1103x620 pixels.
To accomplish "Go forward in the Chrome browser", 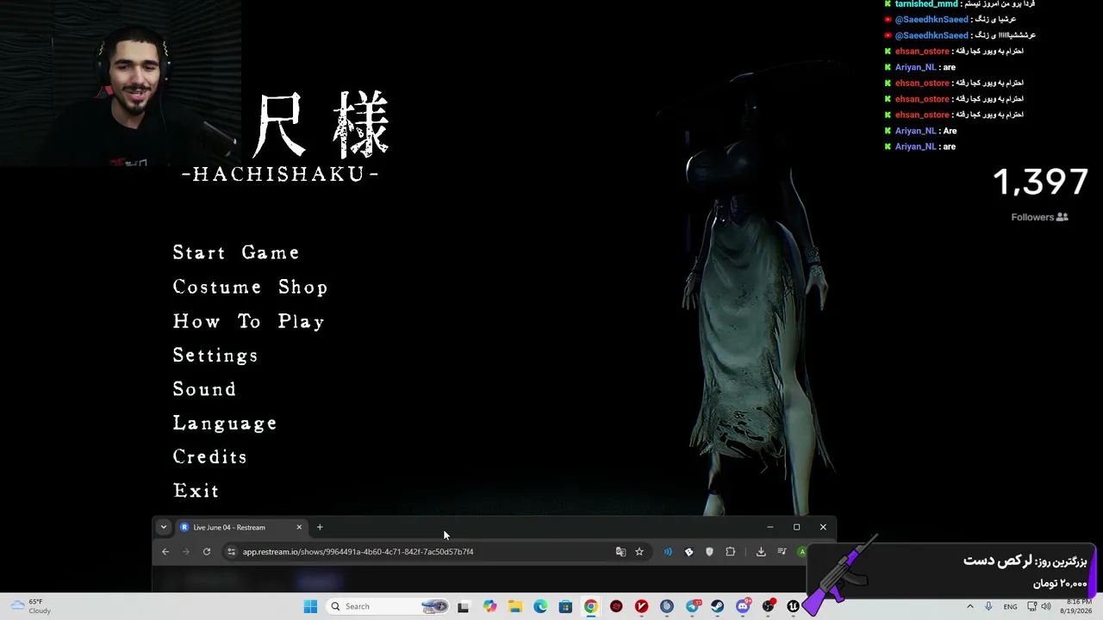I will coord(186,552).
